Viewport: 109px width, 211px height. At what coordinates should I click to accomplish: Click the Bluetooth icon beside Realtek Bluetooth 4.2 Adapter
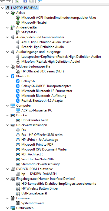pyautogui.click(x=18, y=101)
